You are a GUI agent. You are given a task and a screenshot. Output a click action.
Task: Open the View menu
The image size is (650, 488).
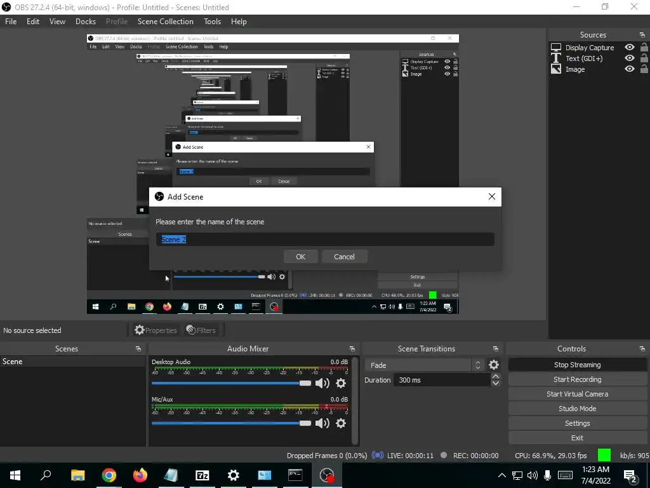(x=57, y=22)
